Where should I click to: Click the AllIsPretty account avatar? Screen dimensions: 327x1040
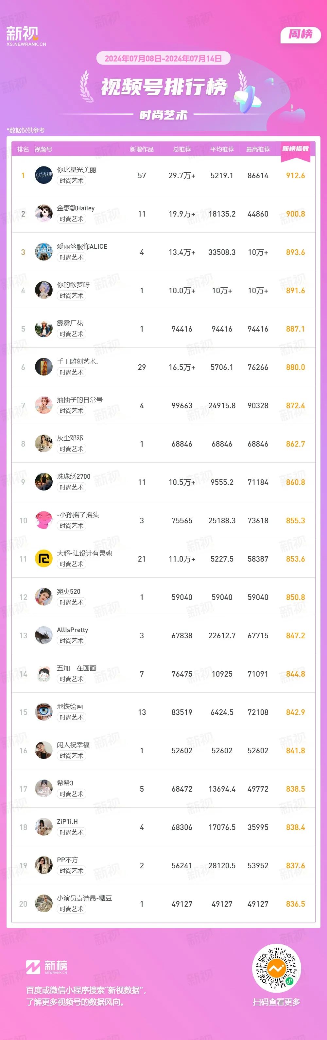[x=43, y=635]
